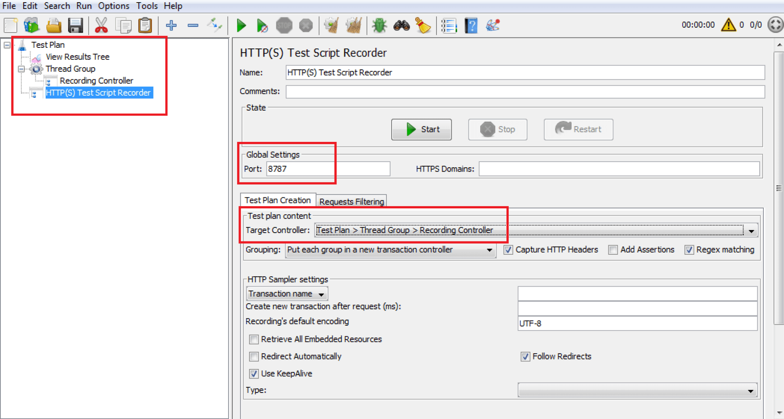Open Search with binoculars icon
Screen dimensions: 784x419
402,25
